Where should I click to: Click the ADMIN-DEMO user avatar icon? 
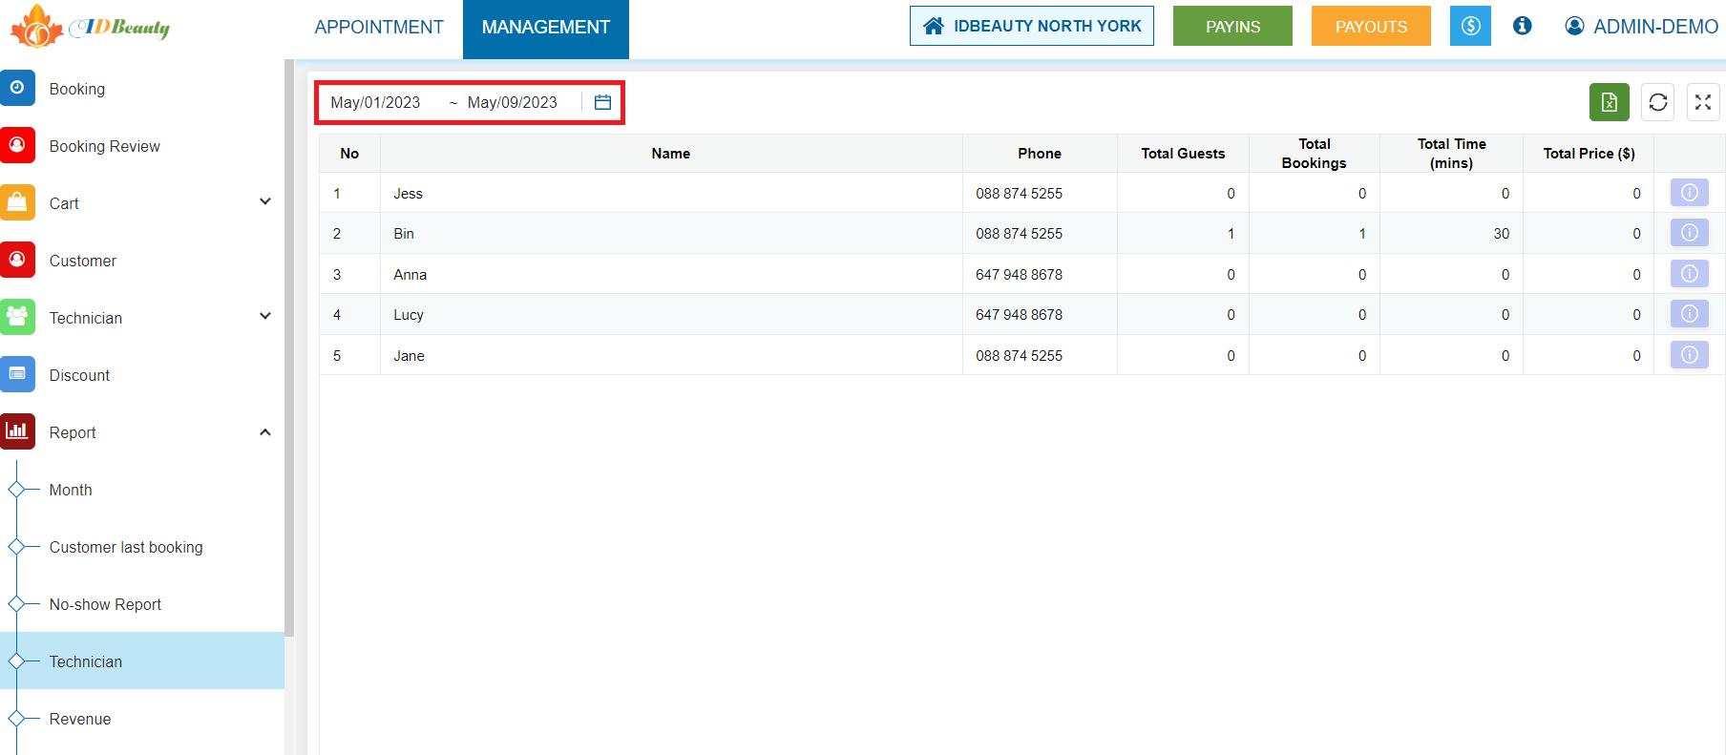click(x=1574, y=26)
